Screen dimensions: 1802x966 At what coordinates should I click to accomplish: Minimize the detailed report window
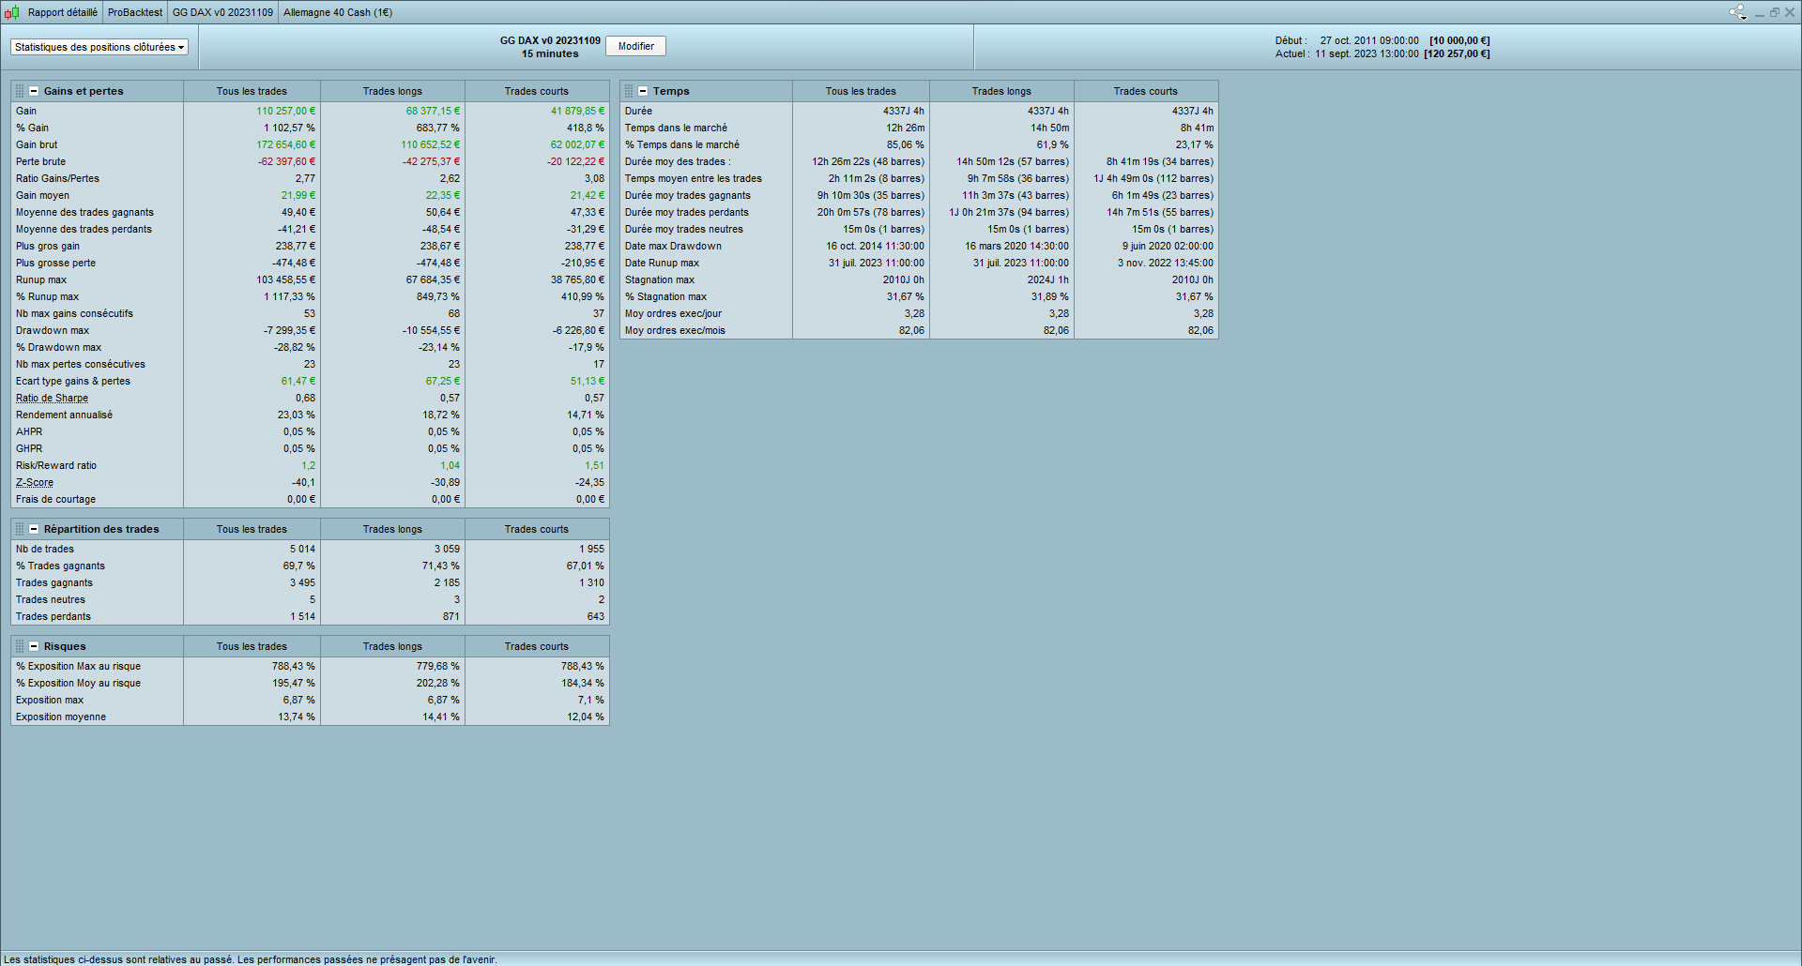coord(1760,12)
